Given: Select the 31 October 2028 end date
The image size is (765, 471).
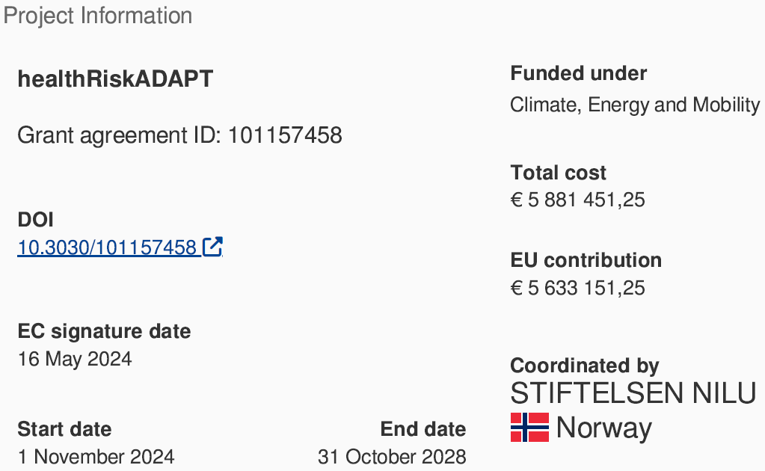Looking at the screenshot, I should (392, 456).
